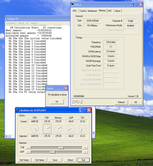
Task: Open the CPU tab in CPU-Z
Action: (75, 11)
